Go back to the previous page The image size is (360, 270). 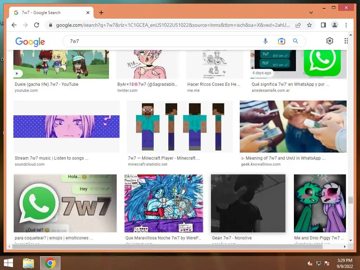click(14, 25)
